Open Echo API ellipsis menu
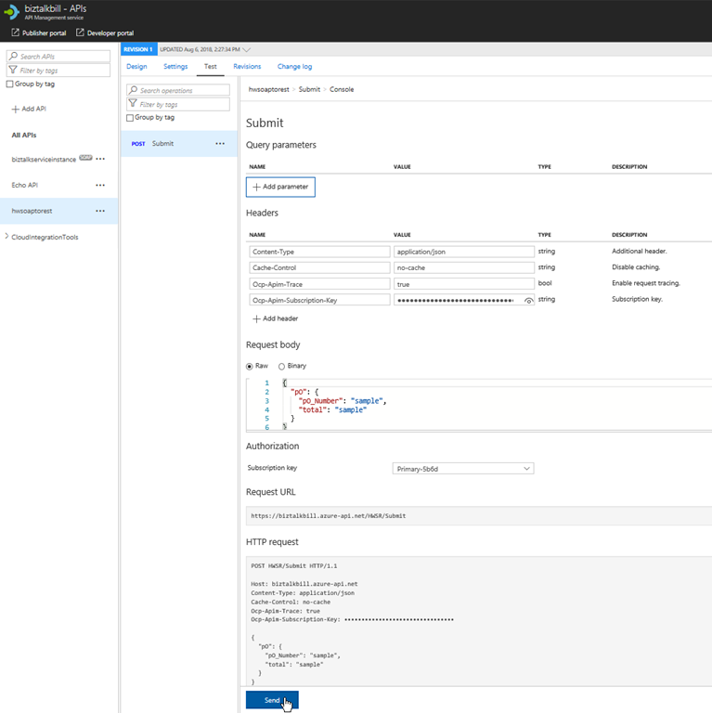This screenshot has width=712, height=713. click(100, 185)
